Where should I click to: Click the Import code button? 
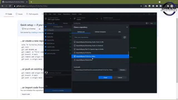tap(26, 94)
